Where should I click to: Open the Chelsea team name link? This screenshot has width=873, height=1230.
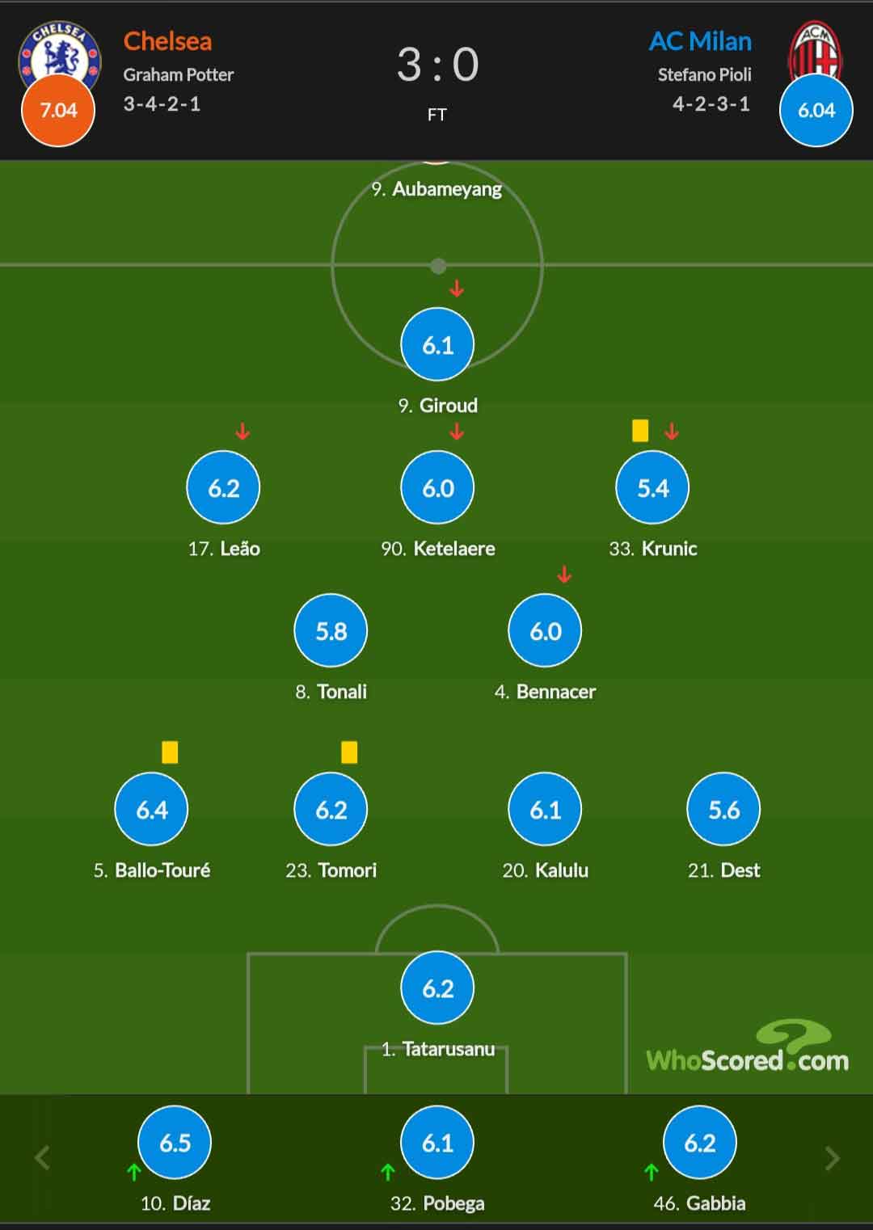coord(167,41)
